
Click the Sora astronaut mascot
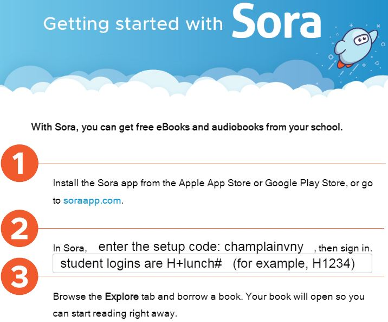click(x=355, y=48)
